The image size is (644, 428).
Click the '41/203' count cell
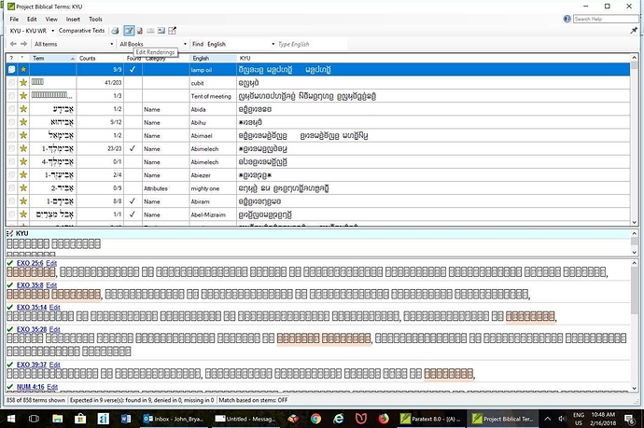tap(100, 82)
